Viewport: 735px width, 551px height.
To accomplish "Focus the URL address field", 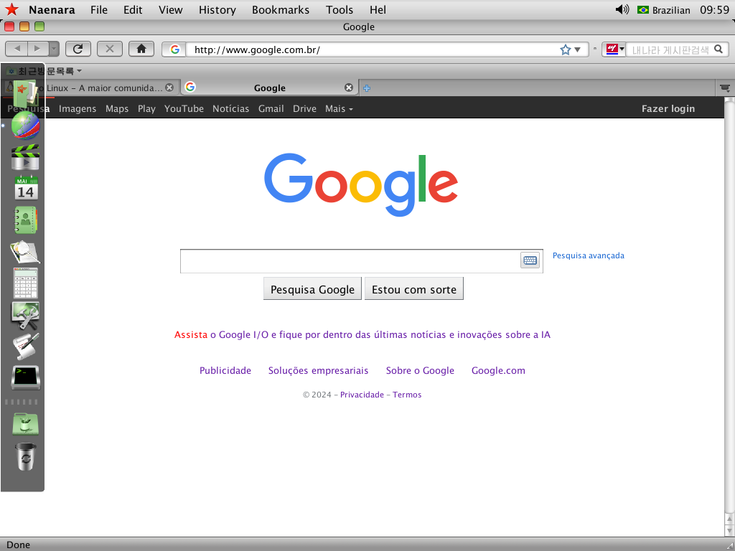I will tap(373, 50).
